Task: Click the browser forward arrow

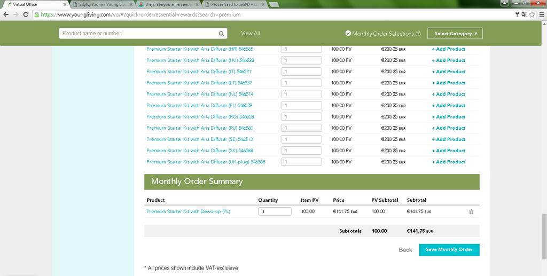Action: 15,14
